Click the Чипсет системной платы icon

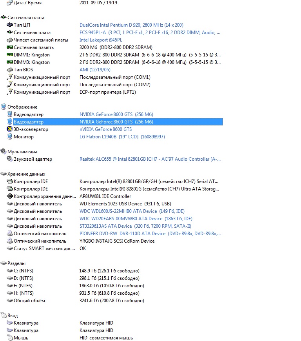tap(9, 40)
